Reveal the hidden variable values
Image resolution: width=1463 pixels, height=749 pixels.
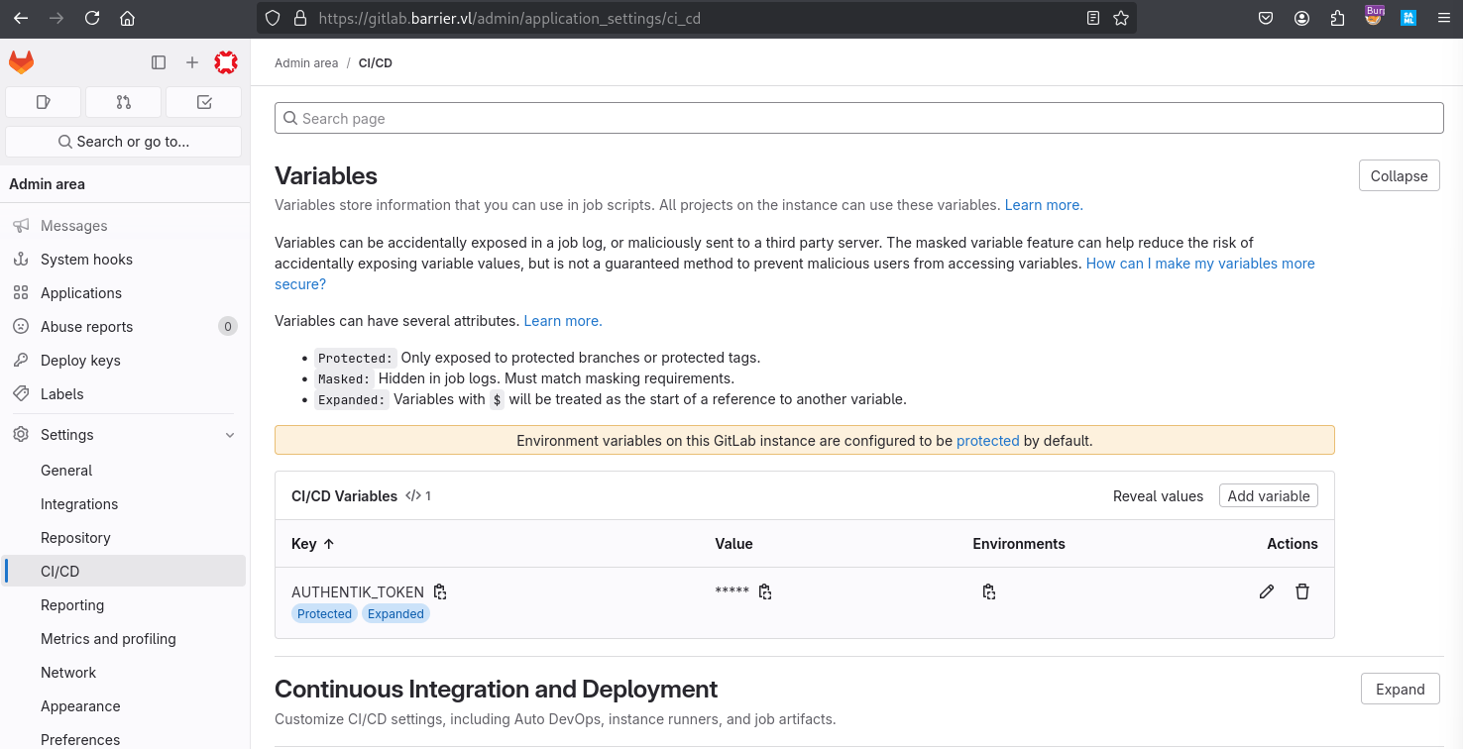1158,496
